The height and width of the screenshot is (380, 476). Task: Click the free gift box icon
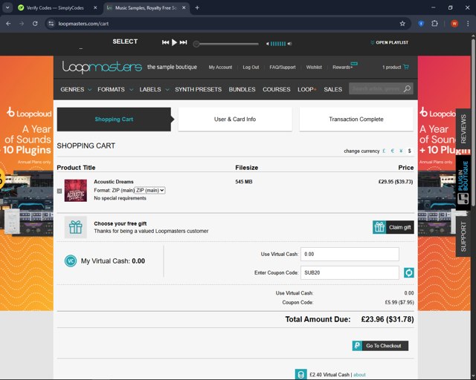click(76, 227)
